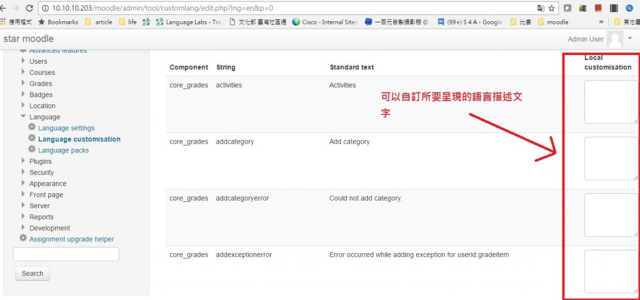Image resolution: width=640 pixels, height=300 pixels.
Task: Expand the Appearance tree node
Action: click(x=23, y=183)
